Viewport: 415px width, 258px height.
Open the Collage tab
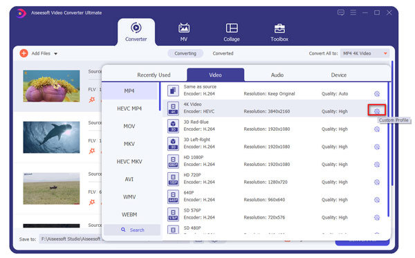coord(232,32)
